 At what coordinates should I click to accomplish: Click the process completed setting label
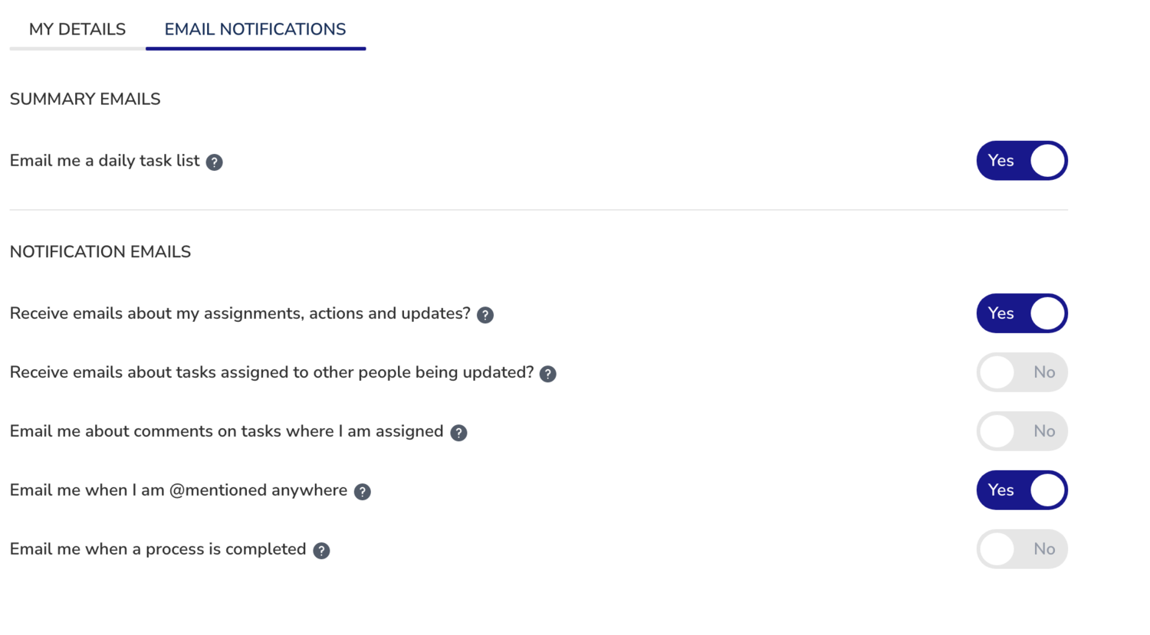(157, 549)
